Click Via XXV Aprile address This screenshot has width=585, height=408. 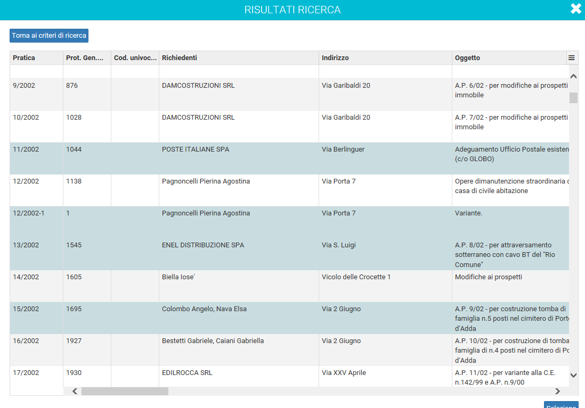pyautogui.click(x=344, y=373)
